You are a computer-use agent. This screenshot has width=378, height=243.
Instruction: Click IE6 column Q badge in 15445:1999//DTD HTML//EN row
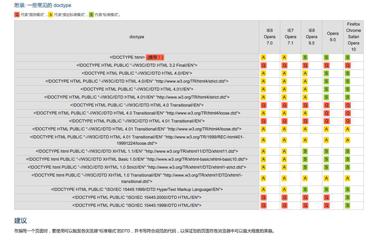(264, 205)
